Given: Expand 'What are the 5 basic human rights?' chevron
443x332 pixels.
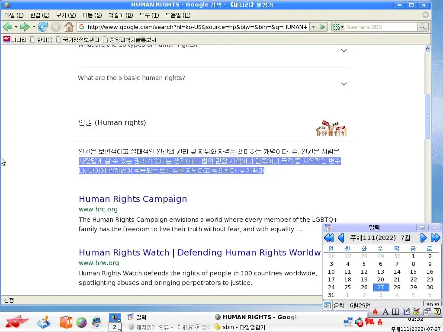Looking at the screenshot, I should coord(343,84).
